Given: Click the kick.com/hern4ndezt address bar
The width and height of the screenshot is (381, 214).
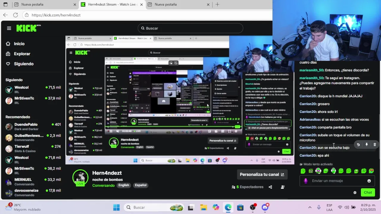Looking at the screenshot, I should (147, 15).
